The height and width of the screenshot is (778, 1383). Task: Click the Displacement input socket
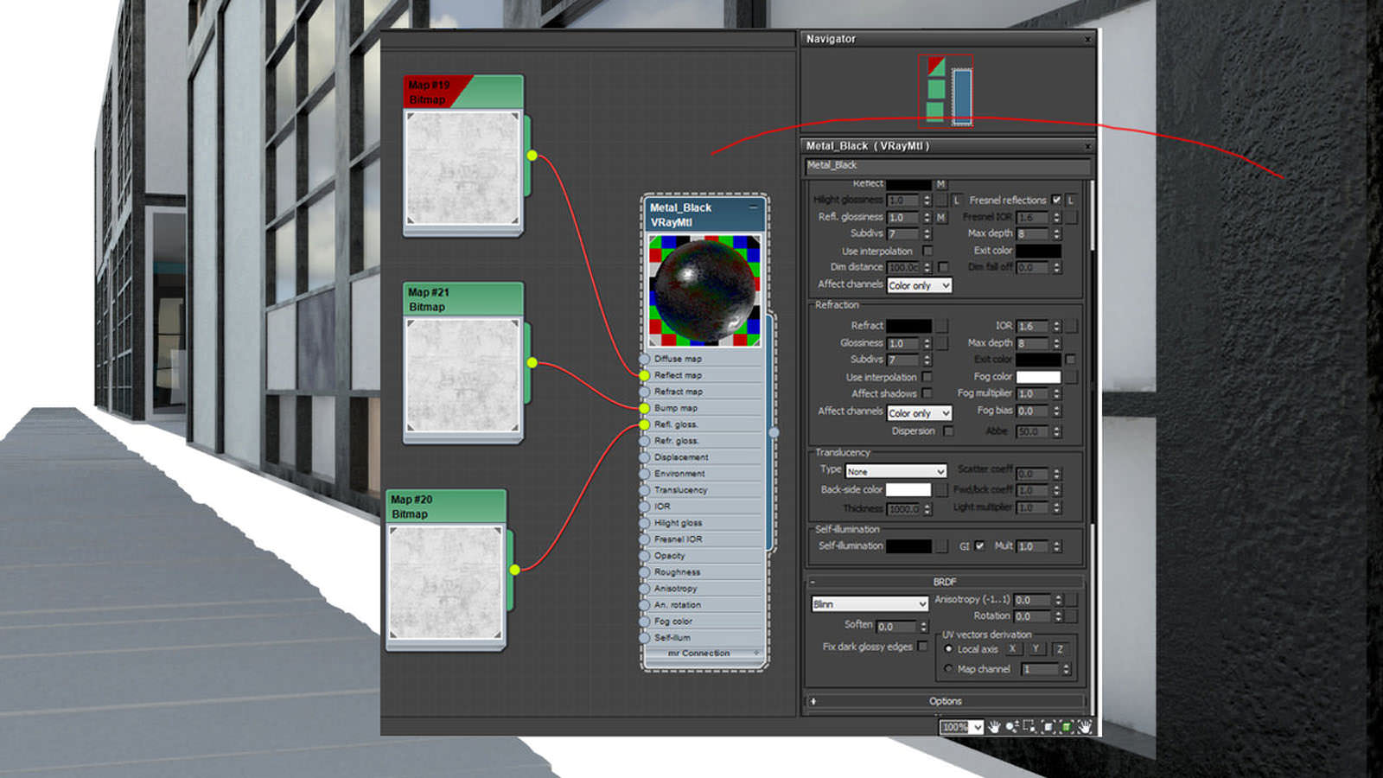point(645,457)
